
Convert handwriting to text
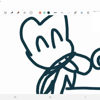coord(82,13)
